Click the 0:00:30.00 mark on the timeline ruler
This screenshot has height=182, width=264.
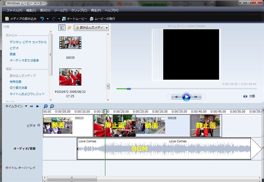click(x=160, y=112)
